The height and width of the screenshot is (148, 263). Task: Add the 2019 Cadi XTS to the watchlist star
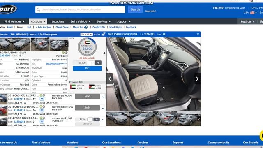[x=42, y=99]
